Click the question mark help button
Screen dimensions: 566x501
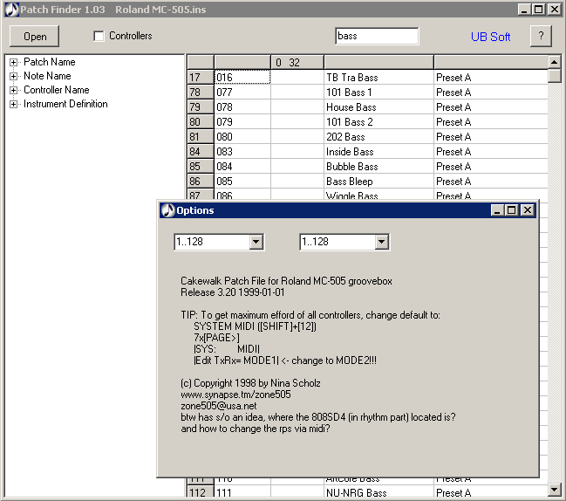click(x=541, y=36)
